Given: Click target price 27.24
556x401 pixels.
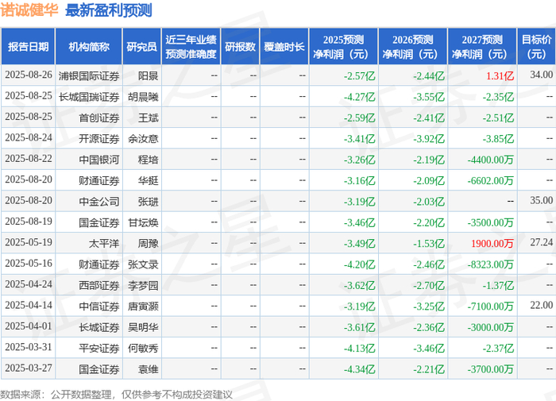Looking at the screenshot, I should tap(542, 242).
